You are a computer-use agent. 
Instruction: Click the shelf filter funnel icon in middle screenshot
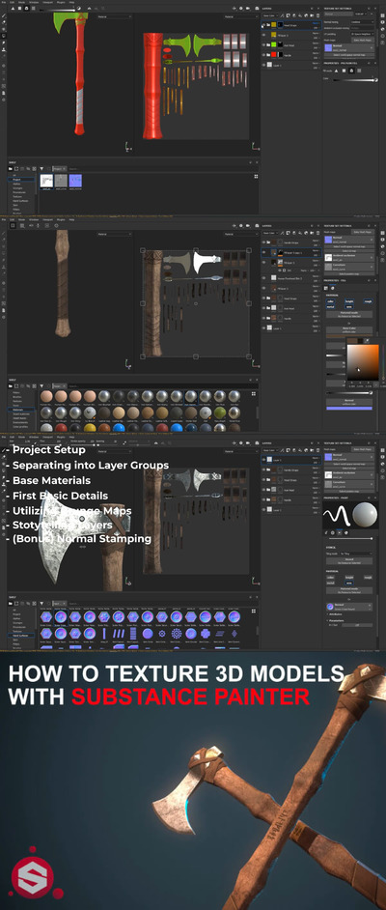41,385
